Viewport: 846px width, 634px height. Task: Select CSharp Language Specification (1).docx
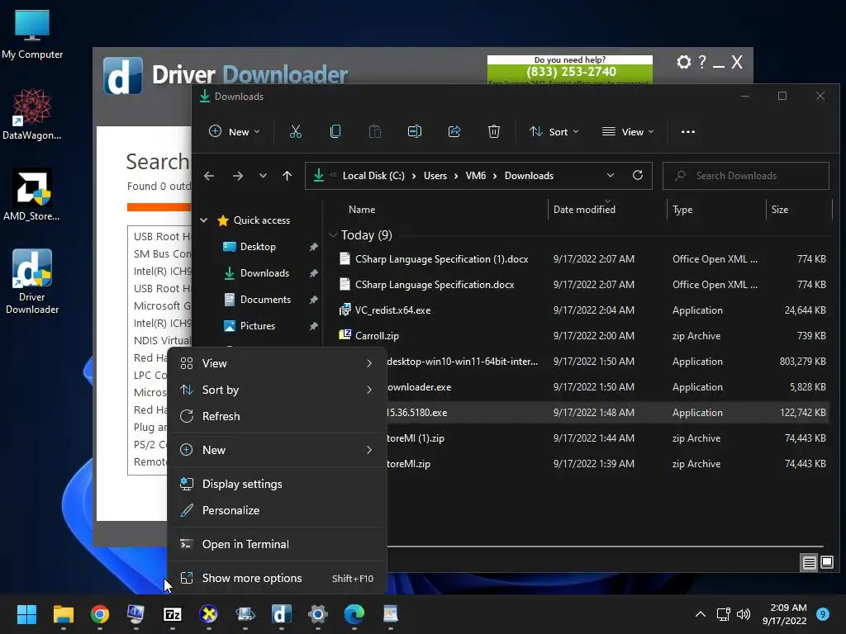tap(441, 259)
